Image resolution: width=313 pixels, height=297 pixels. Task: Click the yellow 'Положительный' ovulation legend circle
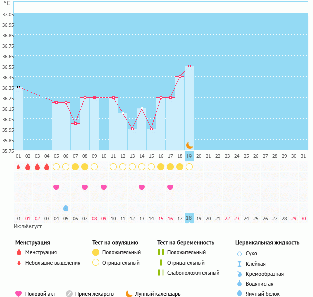click(96, 252)
